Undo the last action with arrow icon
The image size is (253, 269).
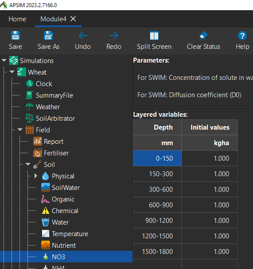point(83,36)
